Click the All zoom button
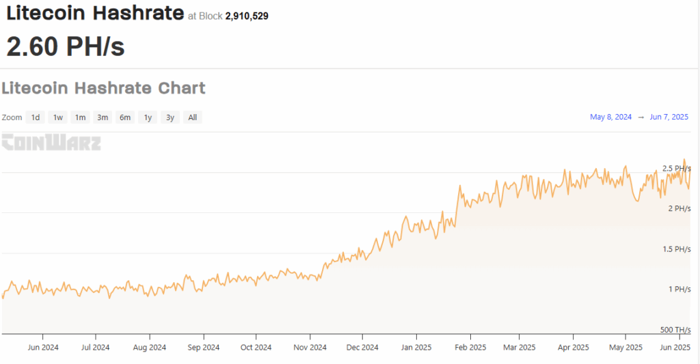The width and height of the screenshot is (700, 364). tap(193, 117)
